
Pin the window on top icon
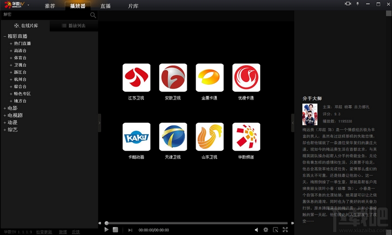[357, 4]
